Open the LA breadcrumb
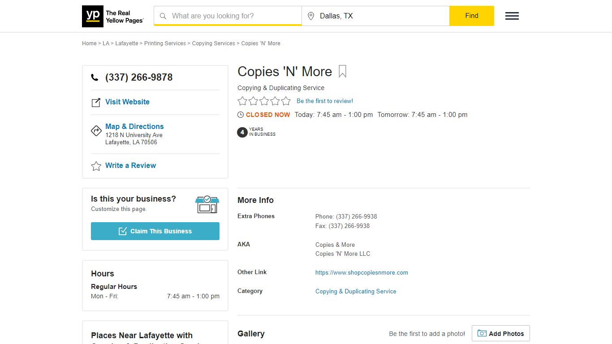Image resolution: width=612 pixels, height=344 pixels. tap(106, 43)
